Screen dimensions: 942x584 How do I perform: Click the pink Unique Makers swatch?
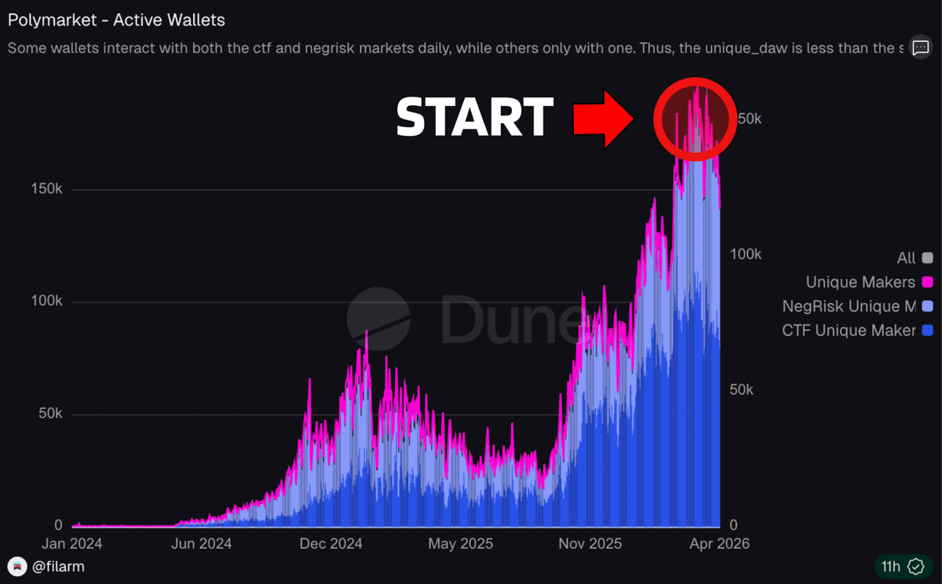pyautogui.click(x=928, y=282)
